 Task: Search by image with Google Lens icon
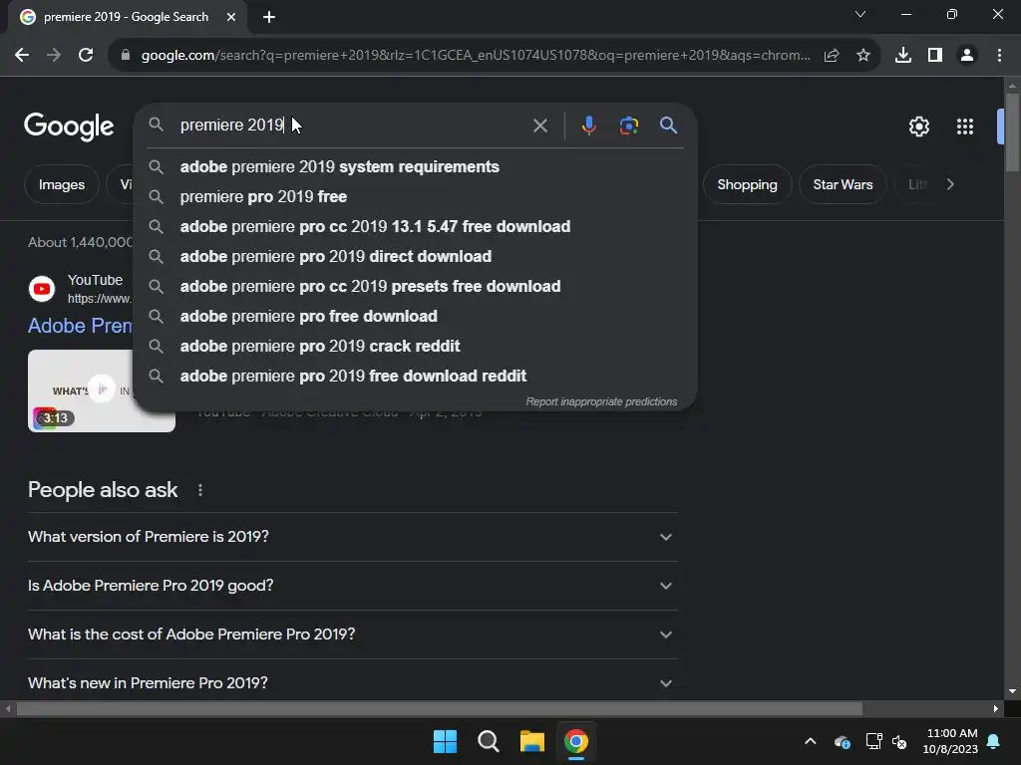(628, 126)
